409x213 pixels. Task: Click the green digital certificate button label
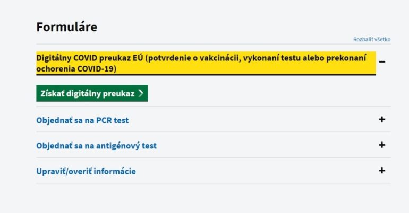click(x=88, y=93)
